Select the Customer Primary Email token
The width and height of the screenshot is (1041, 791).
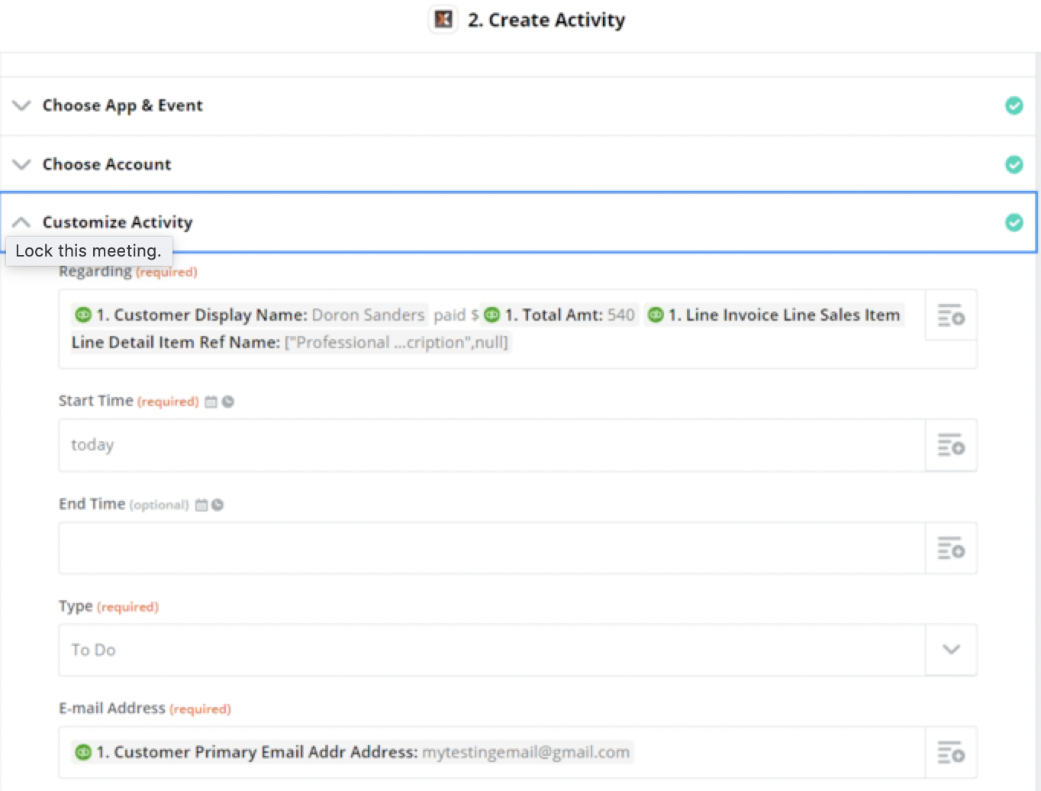pyautogui.click(x=352, y=752)
